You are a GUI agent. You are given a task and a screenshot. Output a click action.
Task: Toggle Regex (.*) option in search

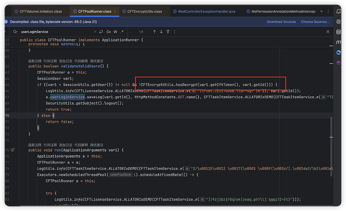pos(122,32)
